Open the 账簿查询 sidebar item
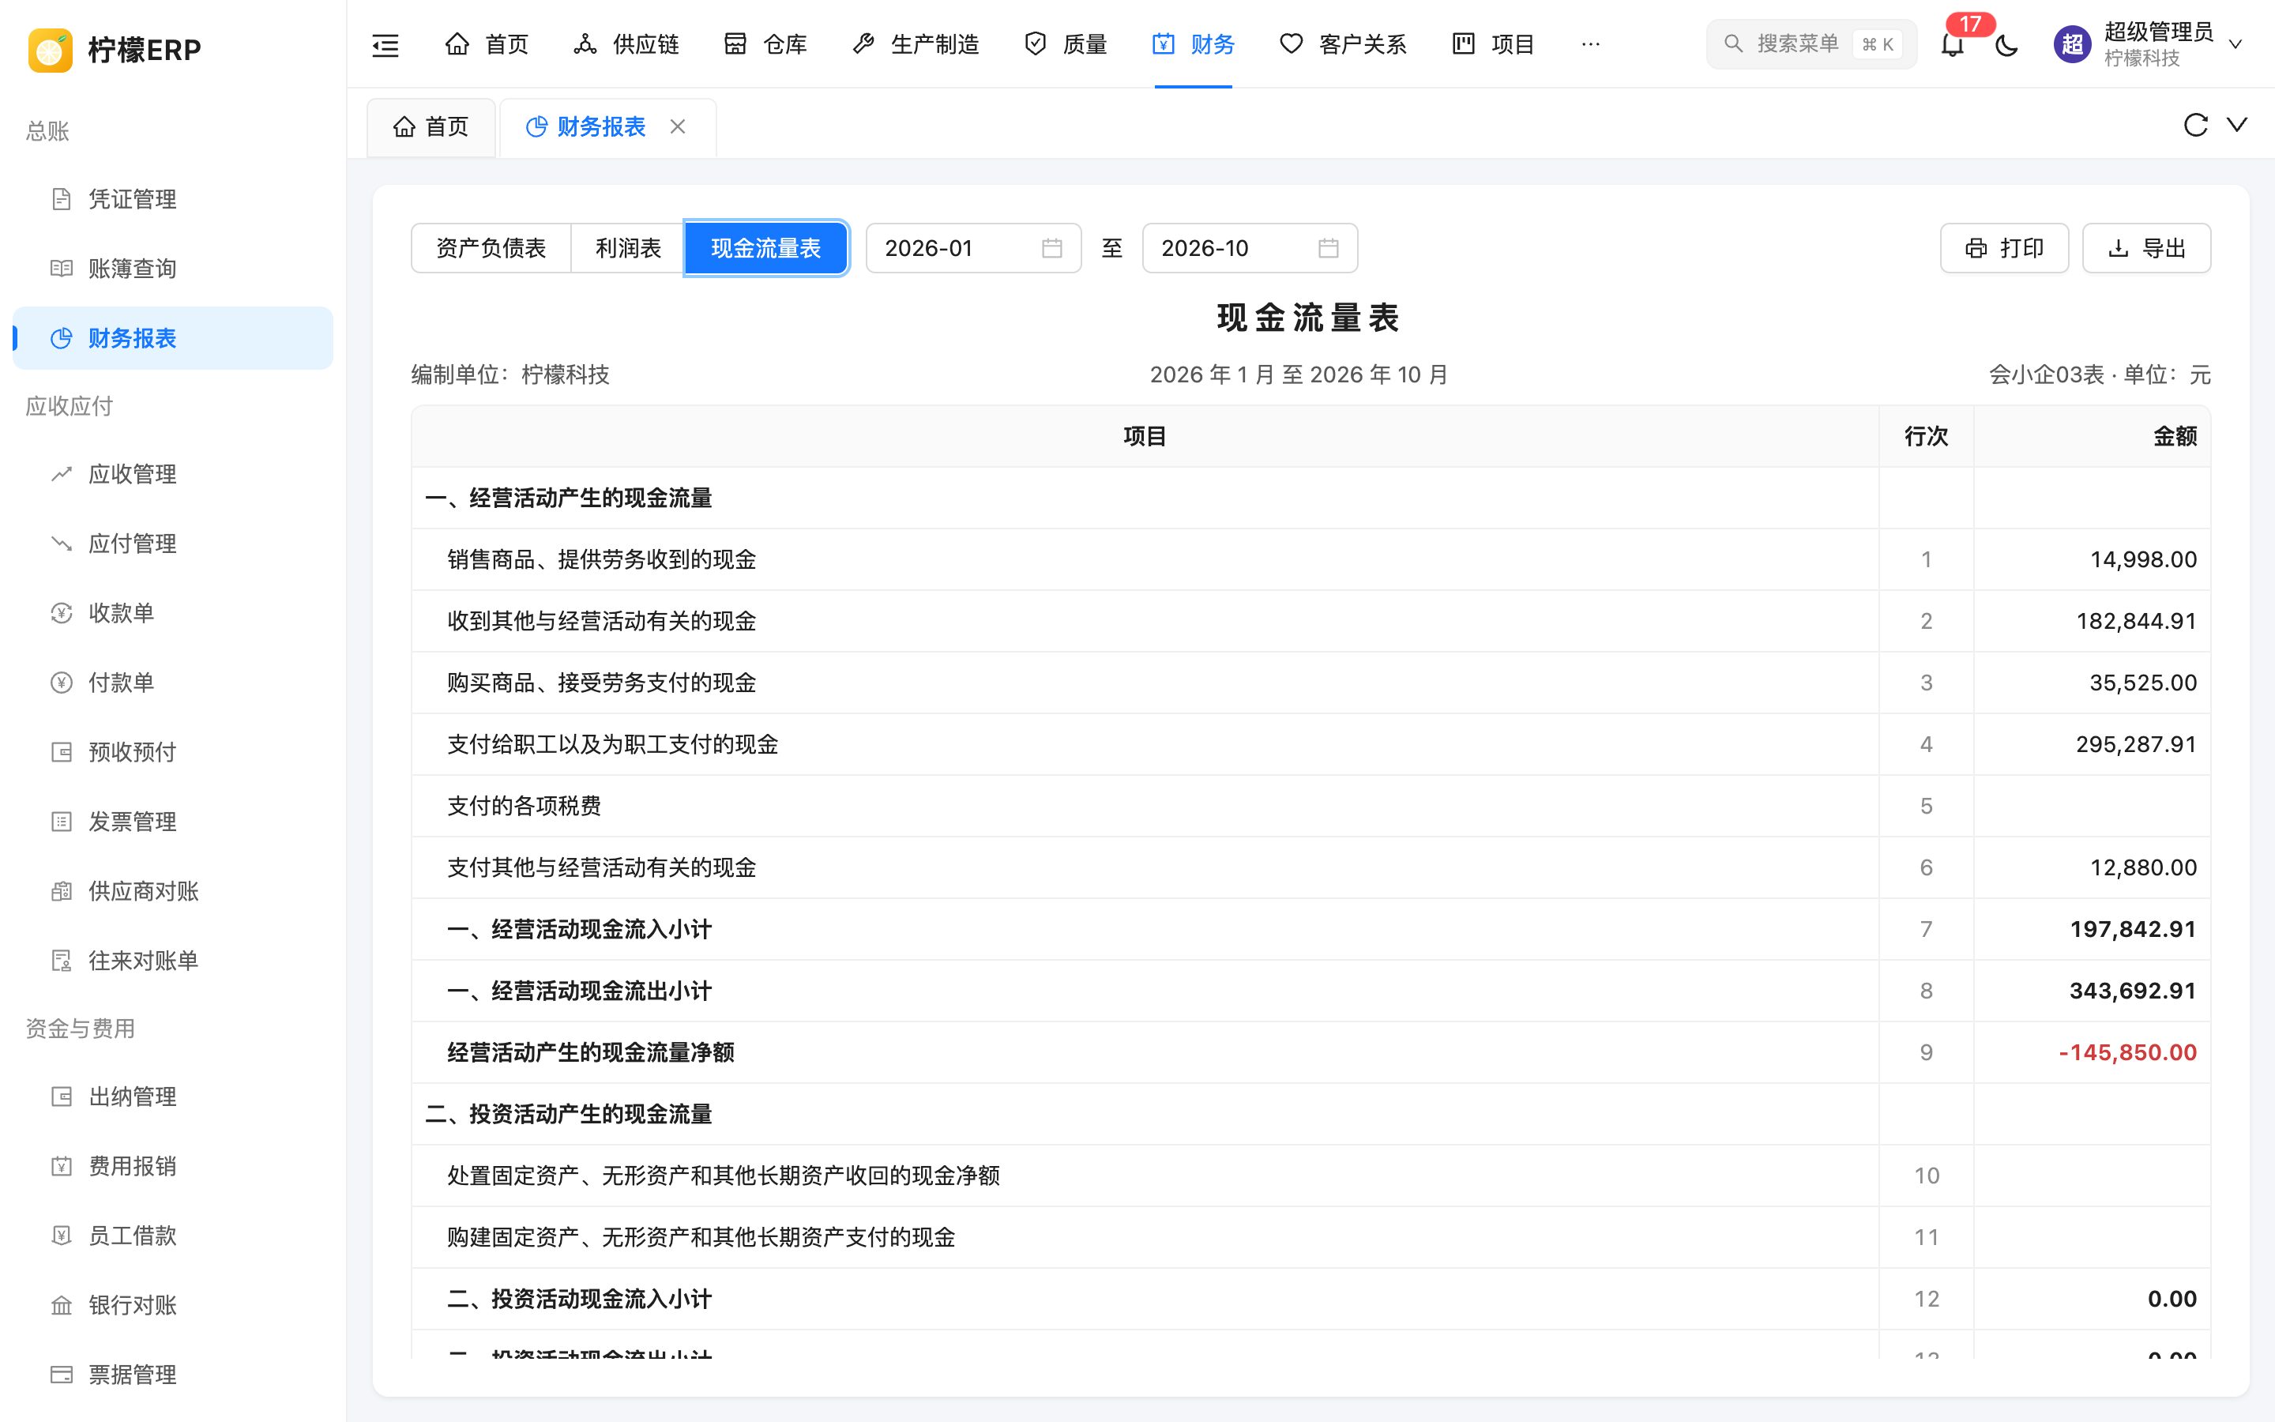The width and height of the screenshot is (2275, 1422). [173, 269]
